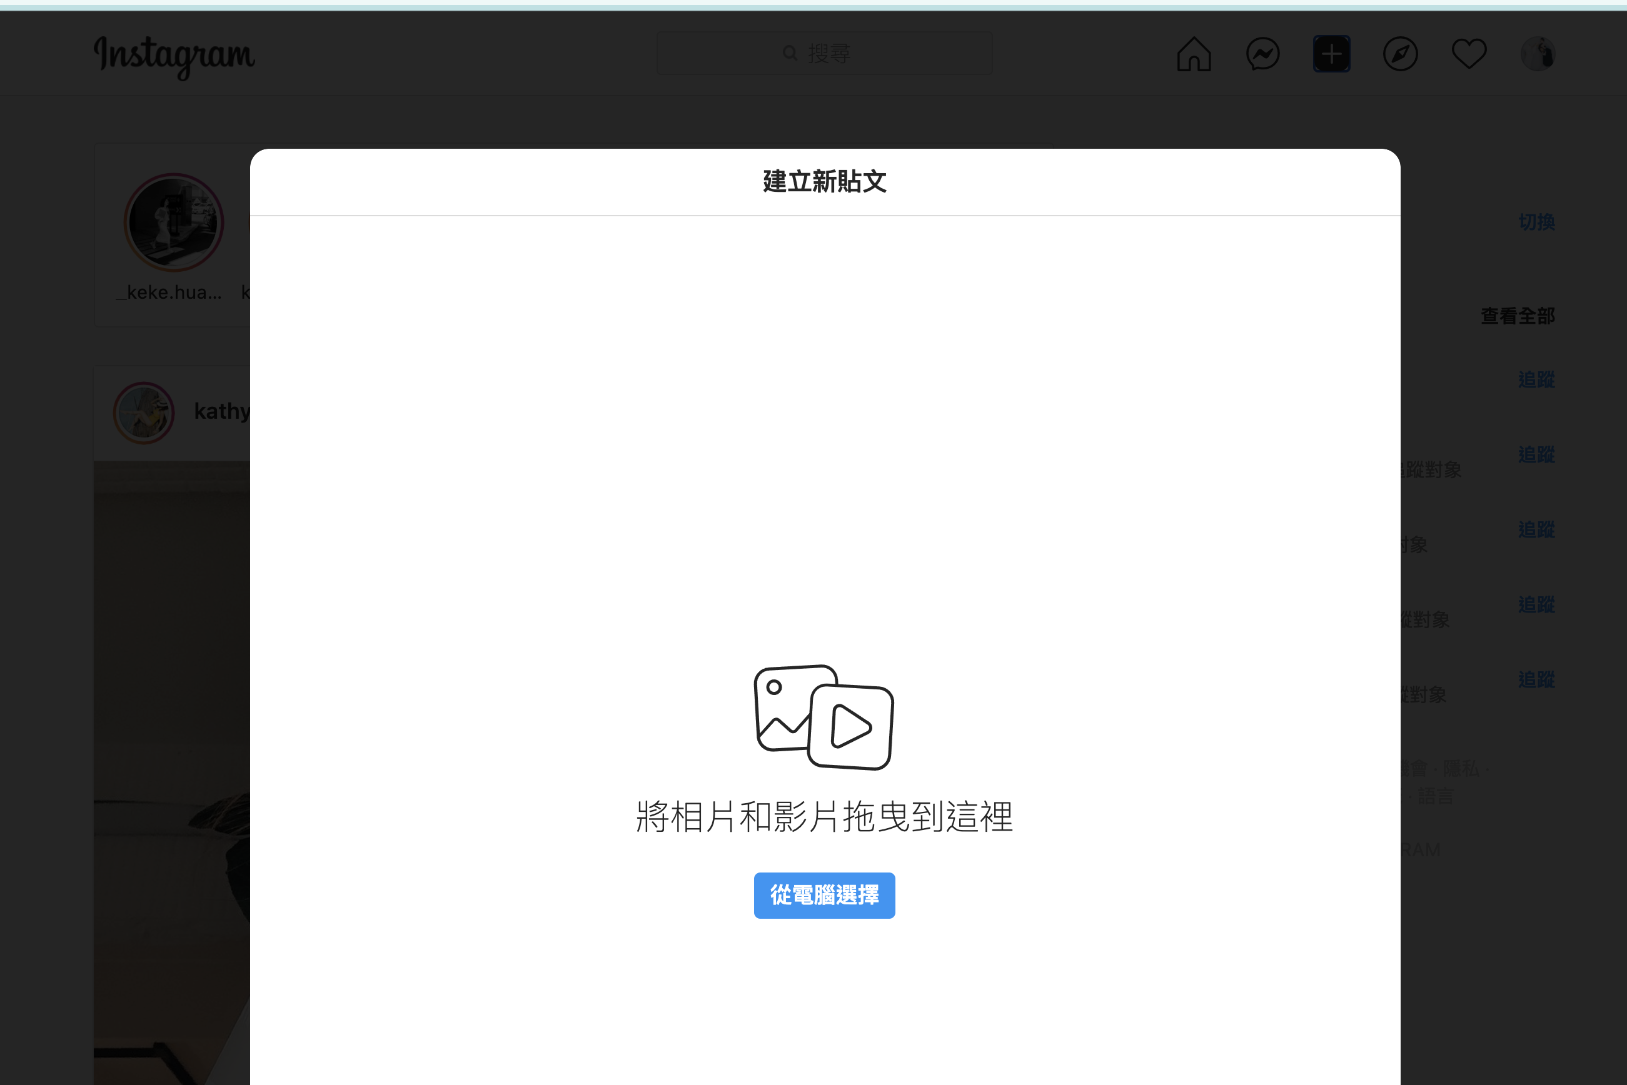The image size is (1627, 1085).
Task: Click the 切換 account switch link
Action: (1536, 222)
